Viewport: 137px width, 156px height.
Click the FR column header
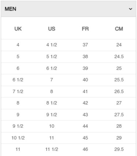[x=85, y=29]
